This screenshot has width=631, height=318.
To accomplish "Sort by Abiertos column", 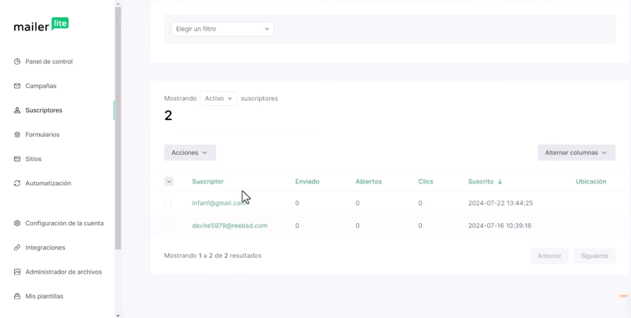I will (368, 181).
